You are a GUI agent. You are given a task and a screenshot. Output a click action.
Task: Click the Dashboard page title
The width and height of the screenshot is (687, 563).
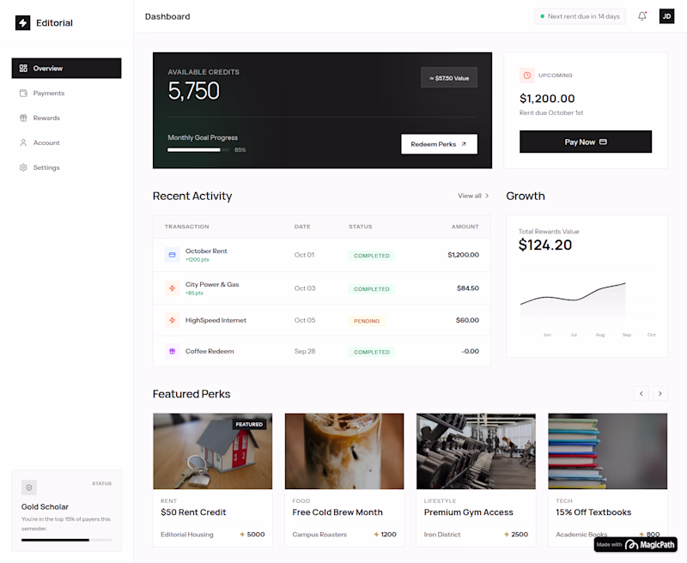(x=167, y=16)
